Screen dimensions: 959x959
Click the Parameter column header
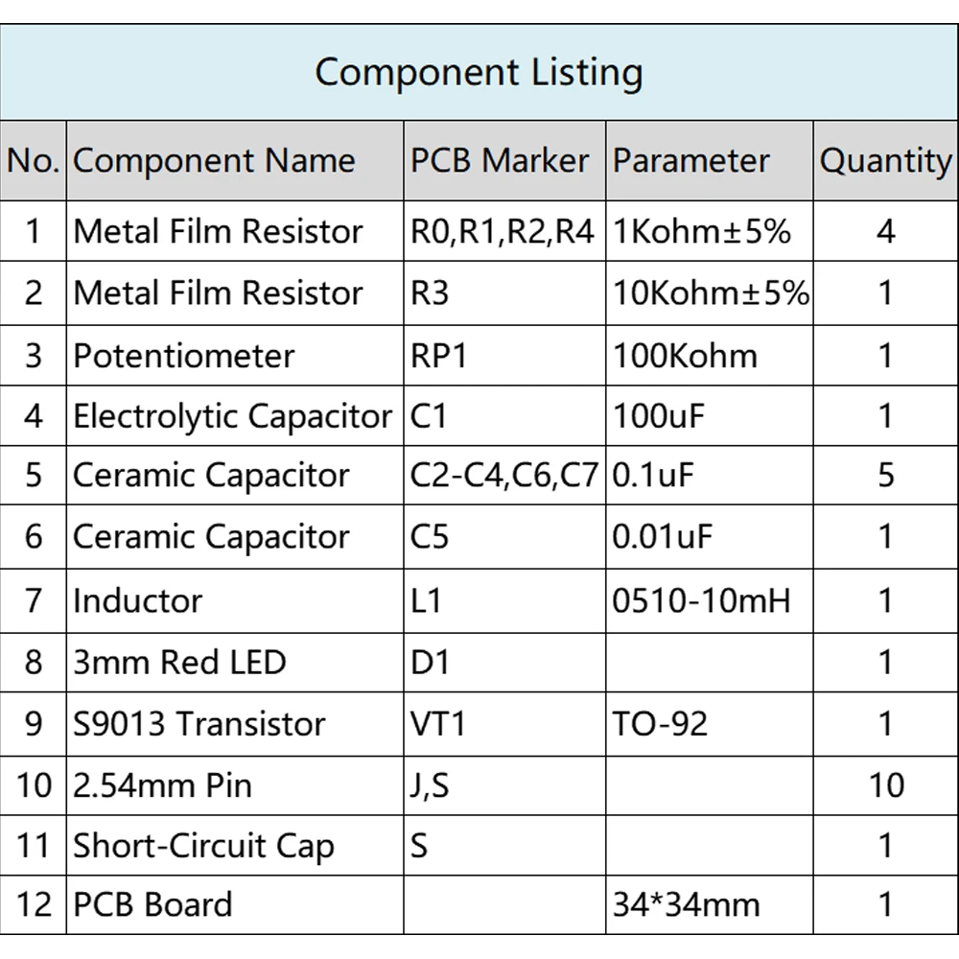click(x=710, y=161)
